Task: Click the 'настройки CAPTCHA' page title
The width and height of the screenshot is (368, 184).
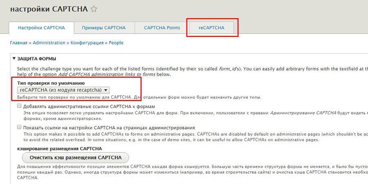Action: [x=49, y=9]
